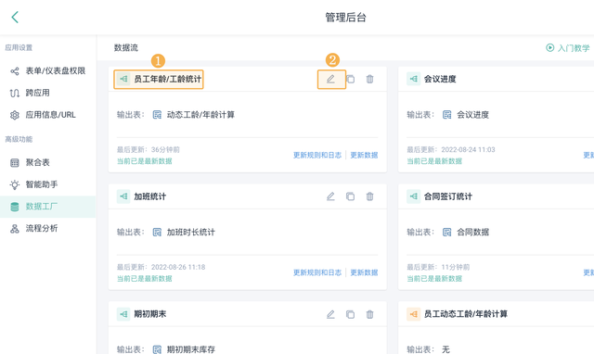This screenshot has width=594, height=354.
Task: Click the 合同数据 output table icon
Action: coord(447,233)
